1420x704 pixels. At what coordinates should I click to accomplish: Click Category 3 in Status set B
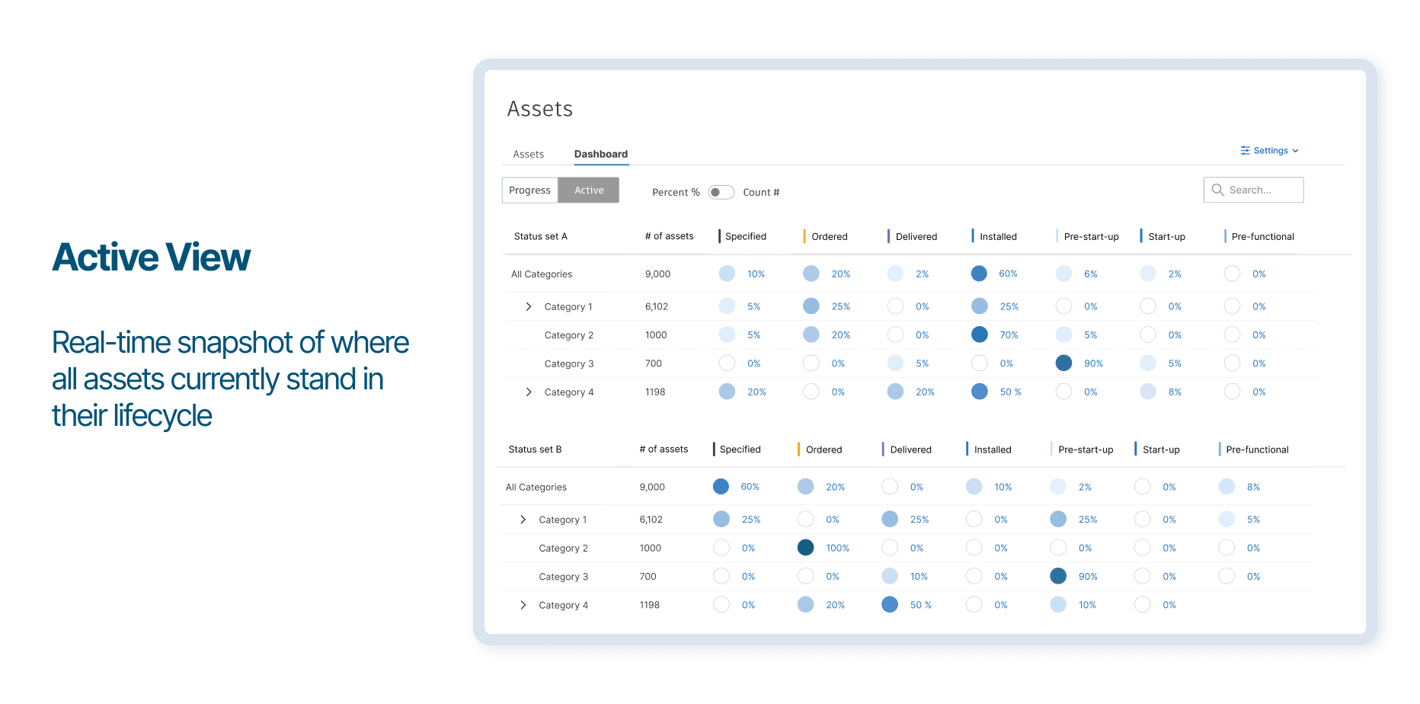[x=563, y=577]
